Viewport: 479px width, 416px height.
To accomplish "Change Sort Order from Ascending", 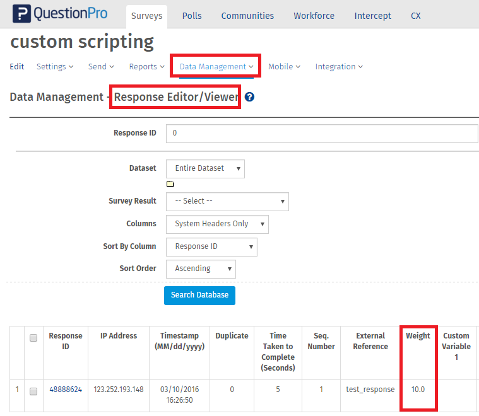I will click(x=201, y=269).
